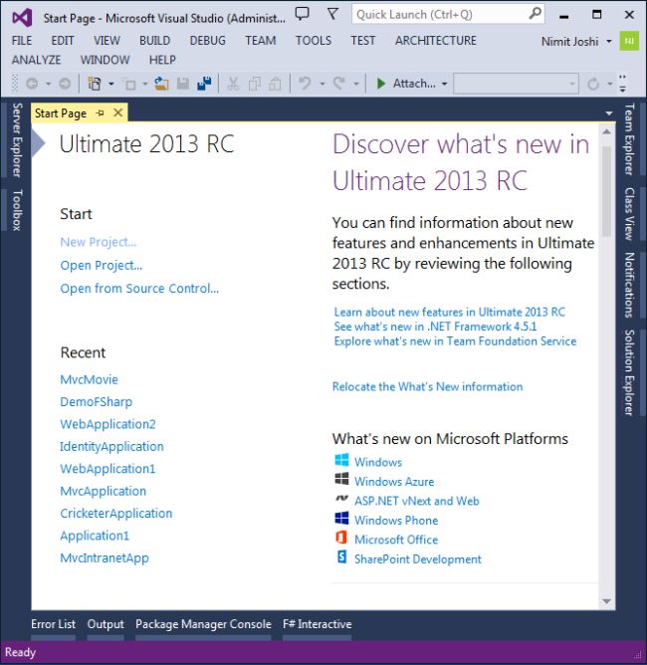
Task: Click the New Project... link
Action: [x=99, y=242]
